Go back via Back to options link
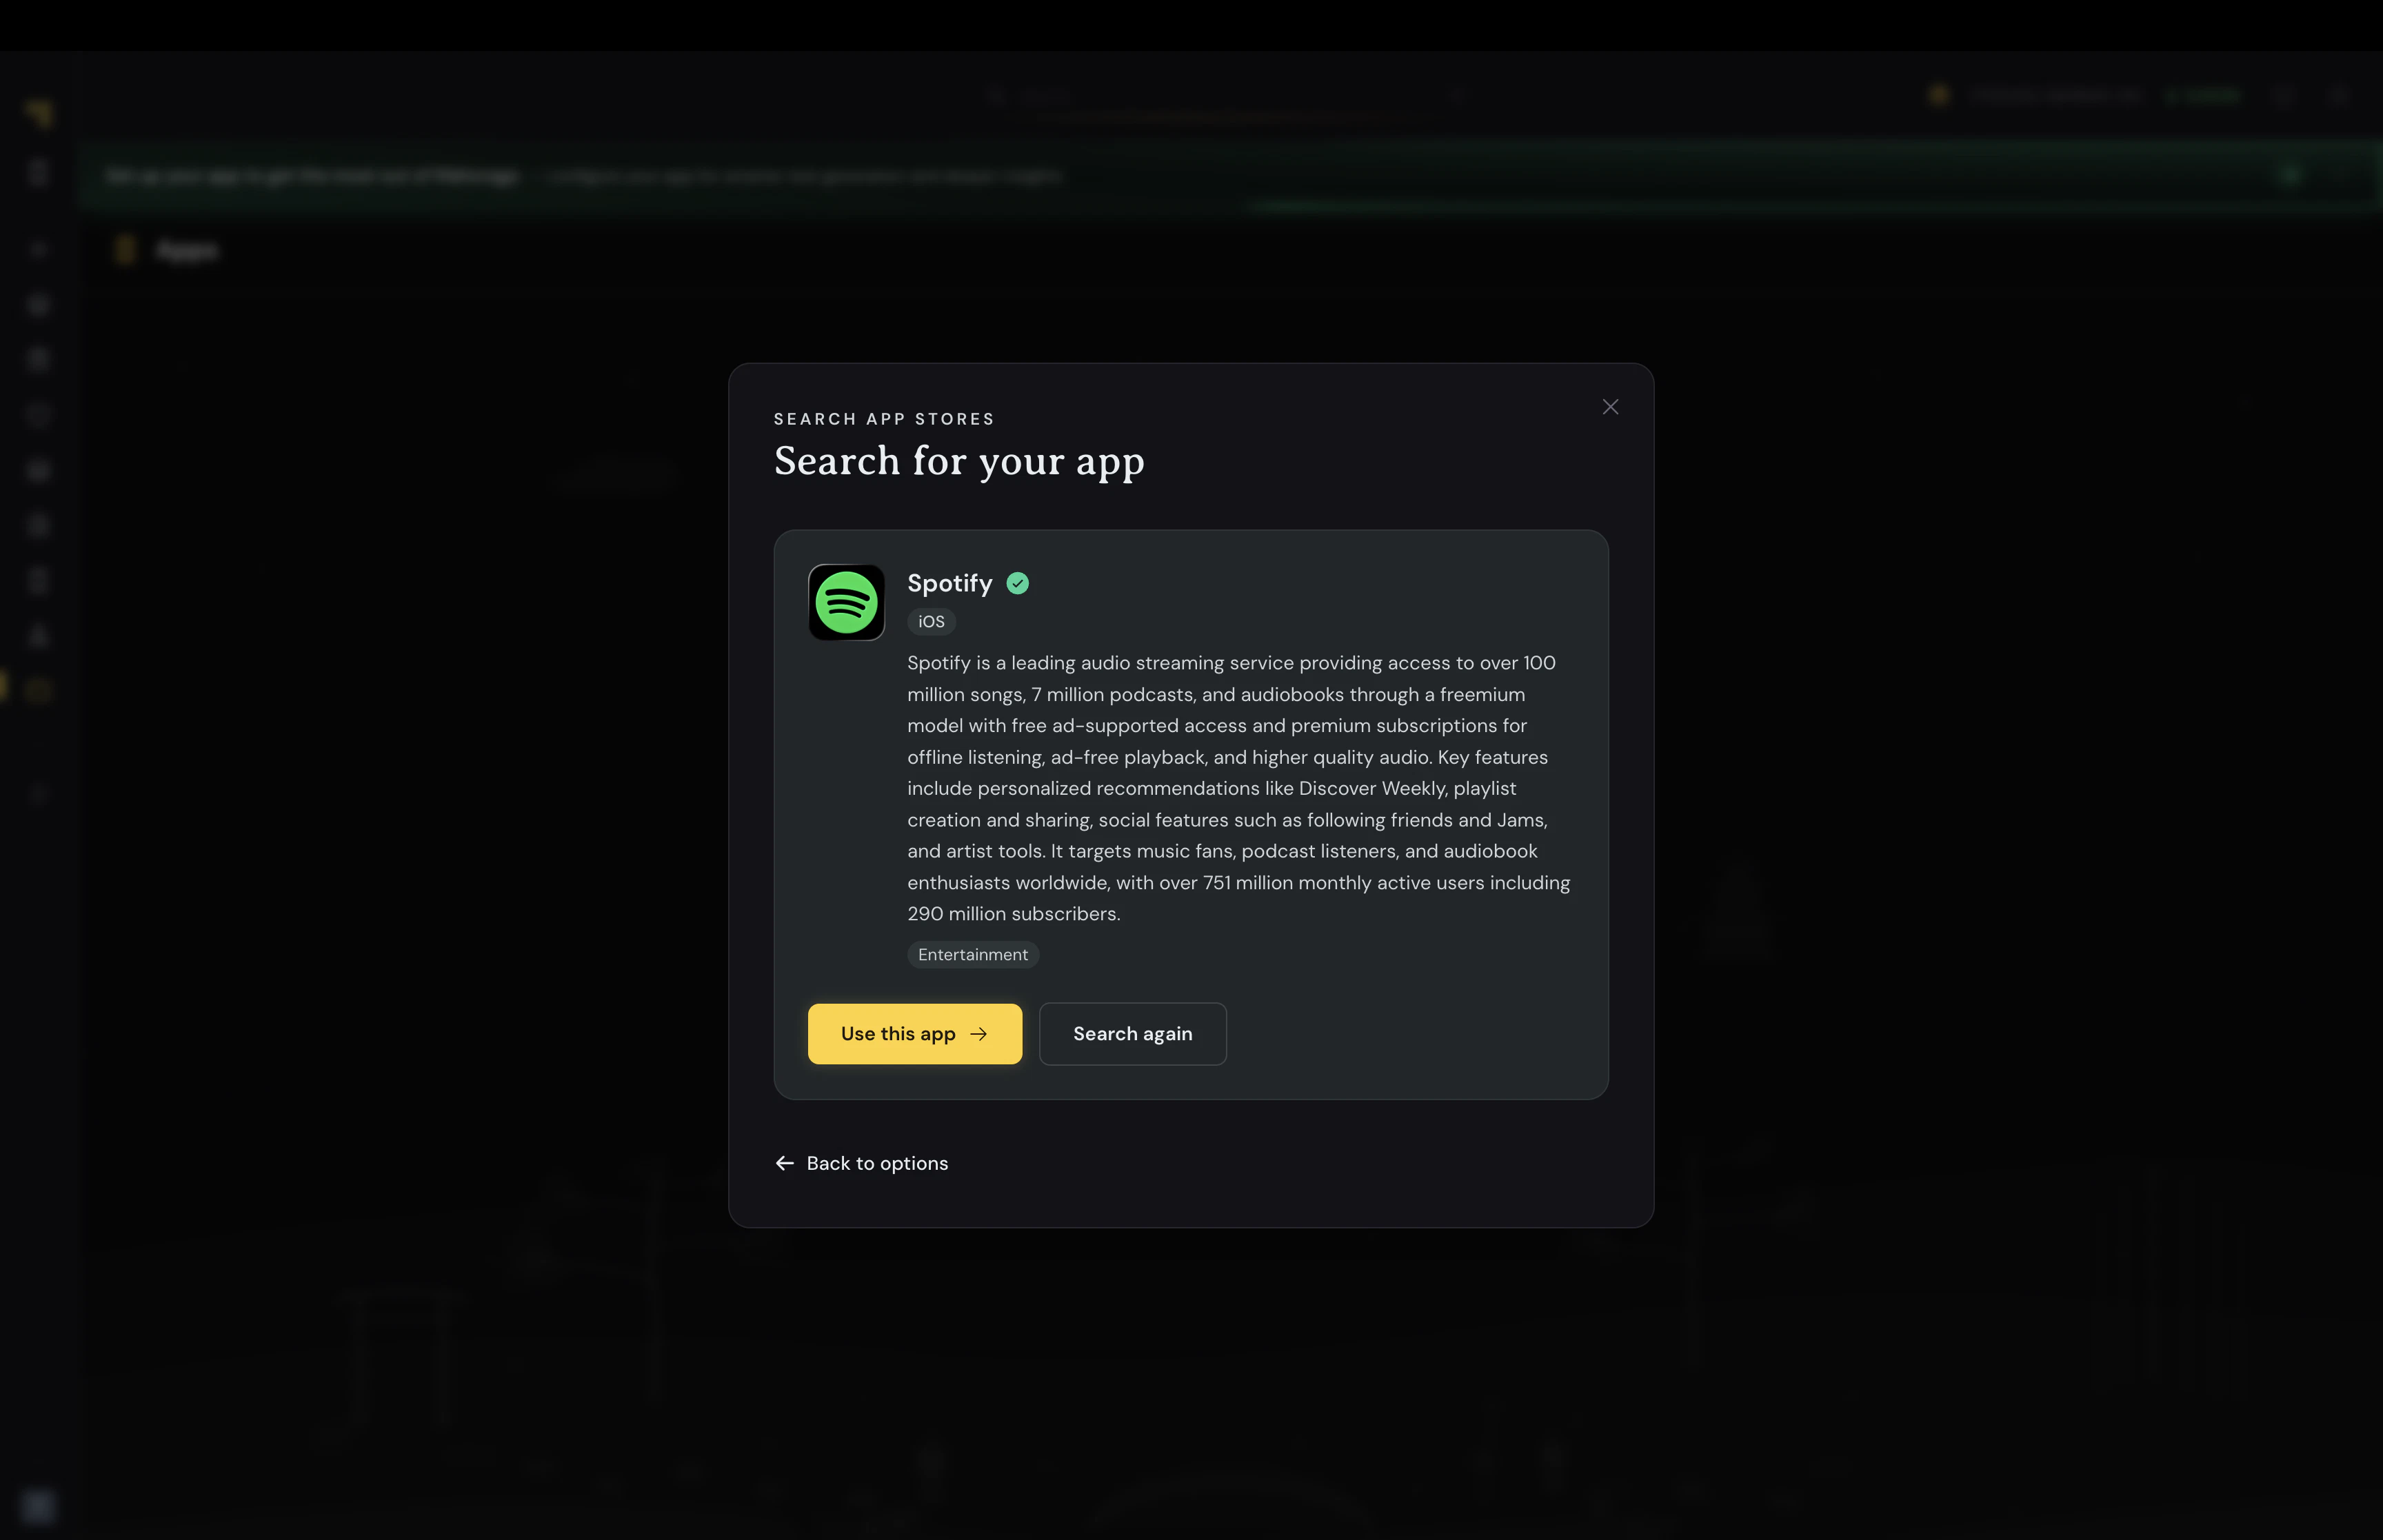Image resolution: width=2383 pixels, height=1540 pixels. 861,1163
